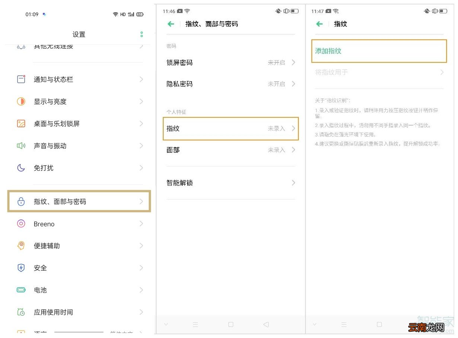Open 安全 settings entry
458x338 pixels.
tap(79, 268)
